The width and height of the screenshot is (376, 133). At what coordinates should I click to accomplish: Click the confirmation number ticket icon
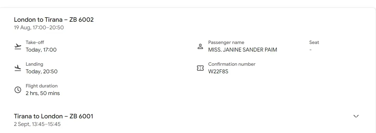point(200,68)
